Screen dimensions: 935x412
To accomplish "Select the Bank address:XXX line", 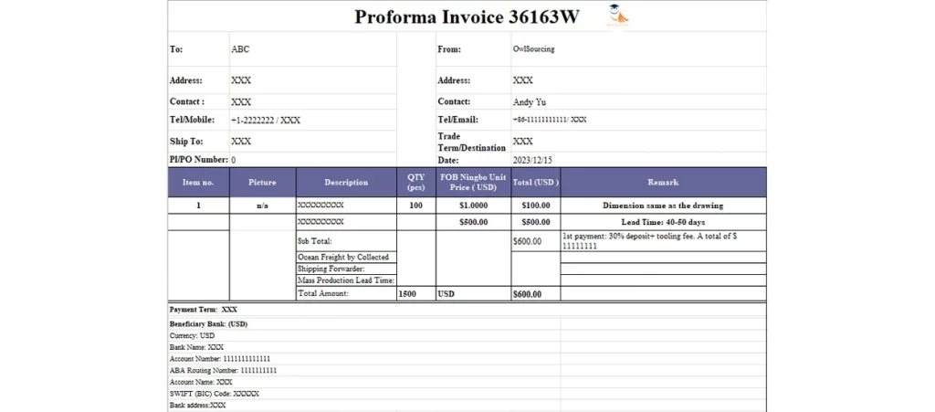I will point(197,406).
